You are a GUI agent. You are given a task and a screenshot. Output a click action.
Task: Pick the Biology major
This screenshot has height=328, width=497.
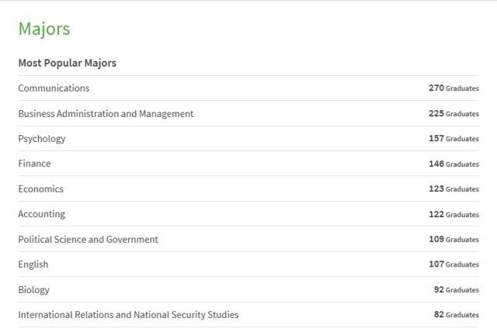(33, 290)
